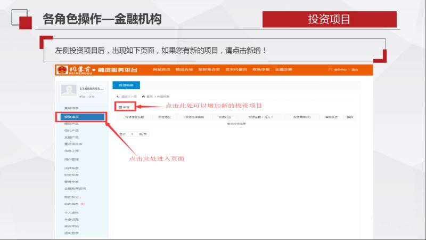Select 投资项目 in the left sidebar

pyautogui.click(x=81, y=117)
